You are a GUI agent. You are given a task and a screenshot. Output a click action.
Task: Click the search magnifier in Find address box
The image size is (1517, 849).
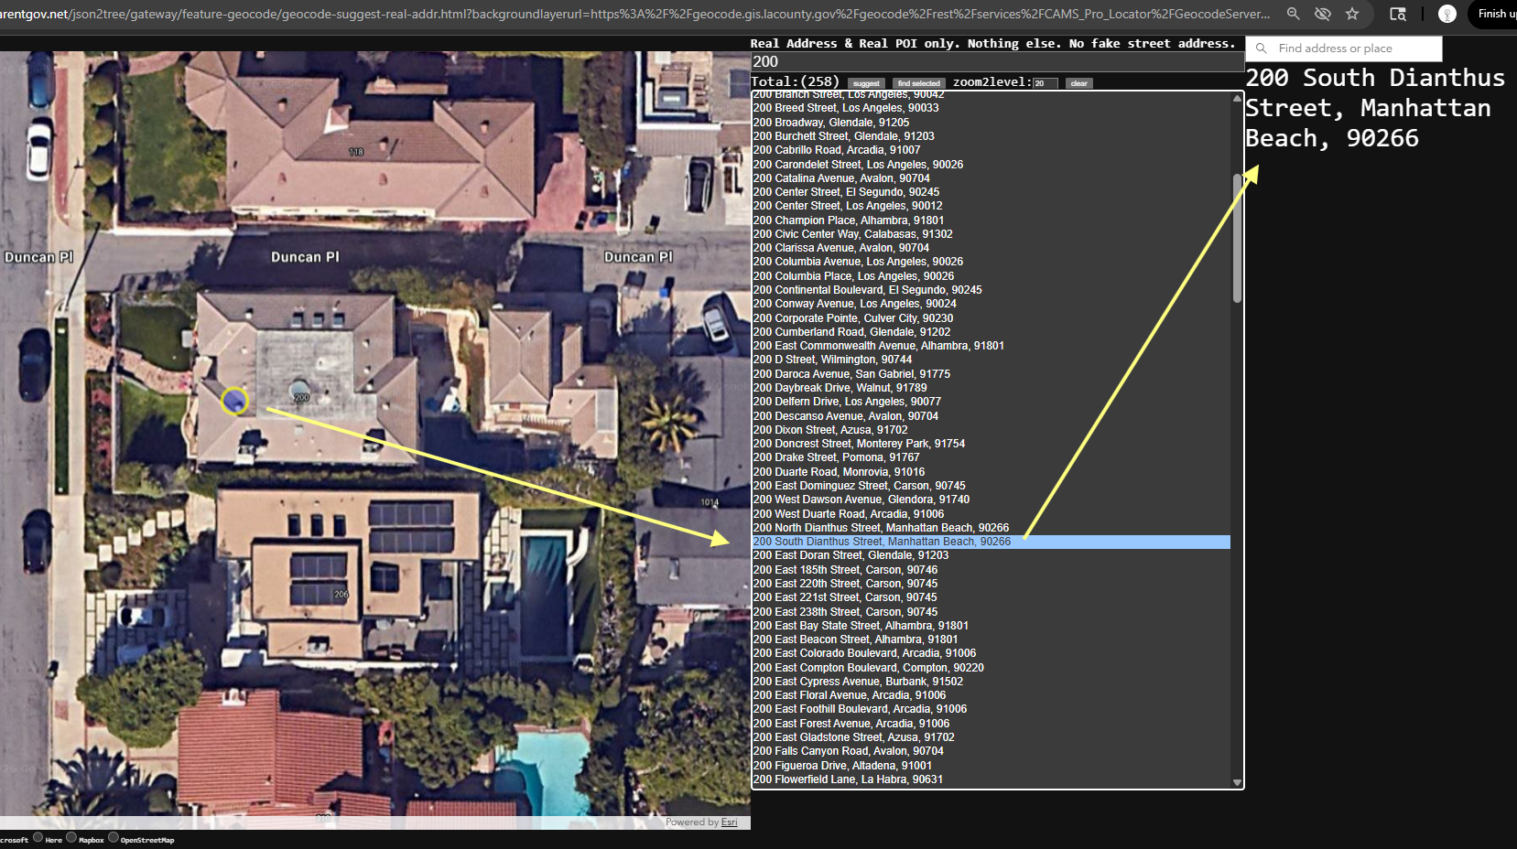point(1262,48)
